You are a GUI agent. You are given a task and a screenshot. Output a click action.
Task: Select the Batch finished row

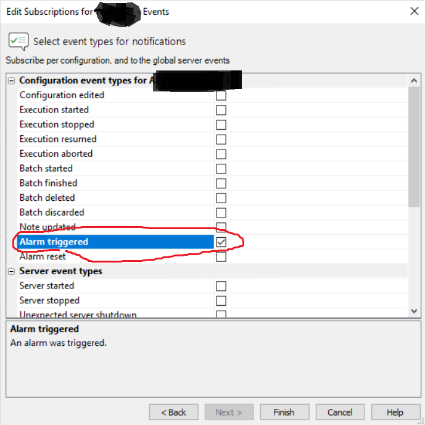212,183
